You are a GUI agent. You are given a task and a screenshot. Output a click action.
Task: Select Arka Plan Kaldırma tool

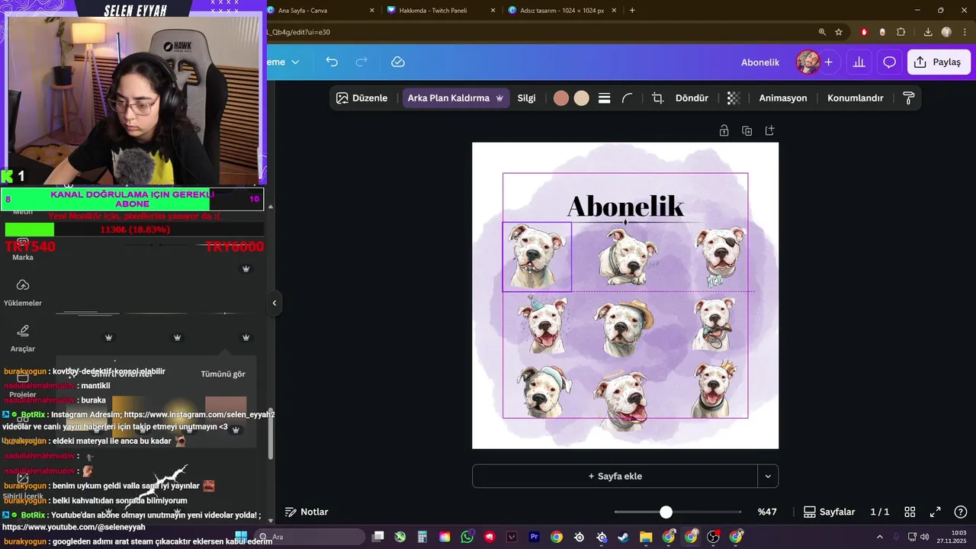(456, 98)
